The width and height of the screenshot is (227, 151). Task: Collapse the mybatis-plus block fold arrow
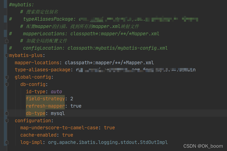[7, 55]
